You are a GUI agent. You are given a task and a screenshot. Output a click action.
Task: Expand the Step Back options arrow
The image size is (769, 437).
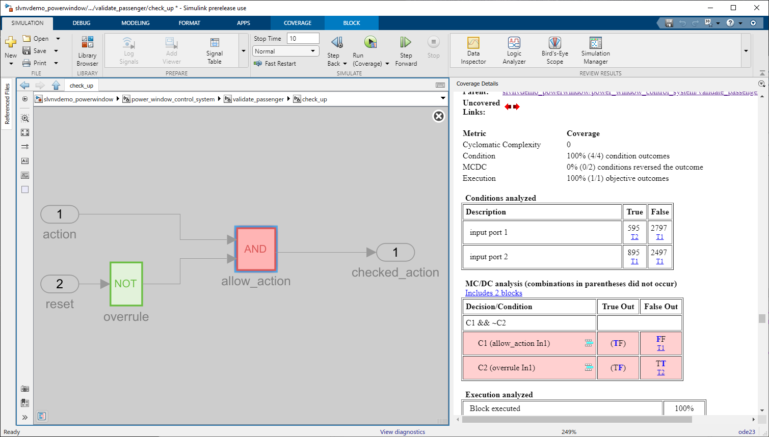click(x=345, y=64)
